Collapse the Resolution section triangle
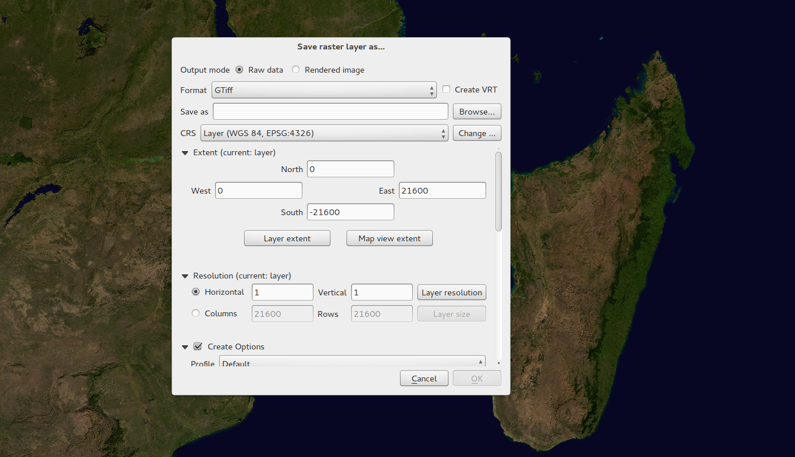 (x=185, y=276)
